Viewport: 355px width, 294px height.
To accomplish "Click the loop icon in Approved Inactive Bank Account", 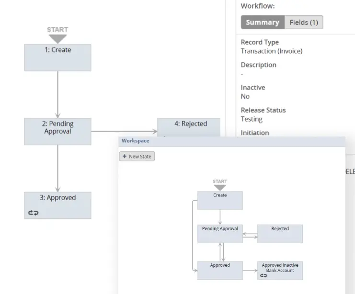I will point(263,276).
